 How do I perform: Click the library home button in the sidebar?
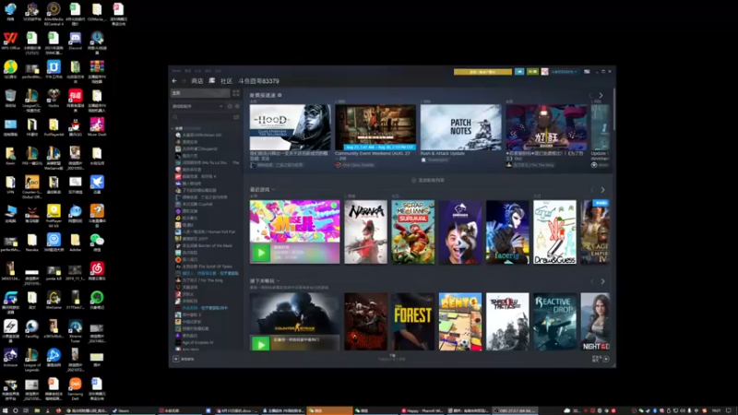click(200, 93)
